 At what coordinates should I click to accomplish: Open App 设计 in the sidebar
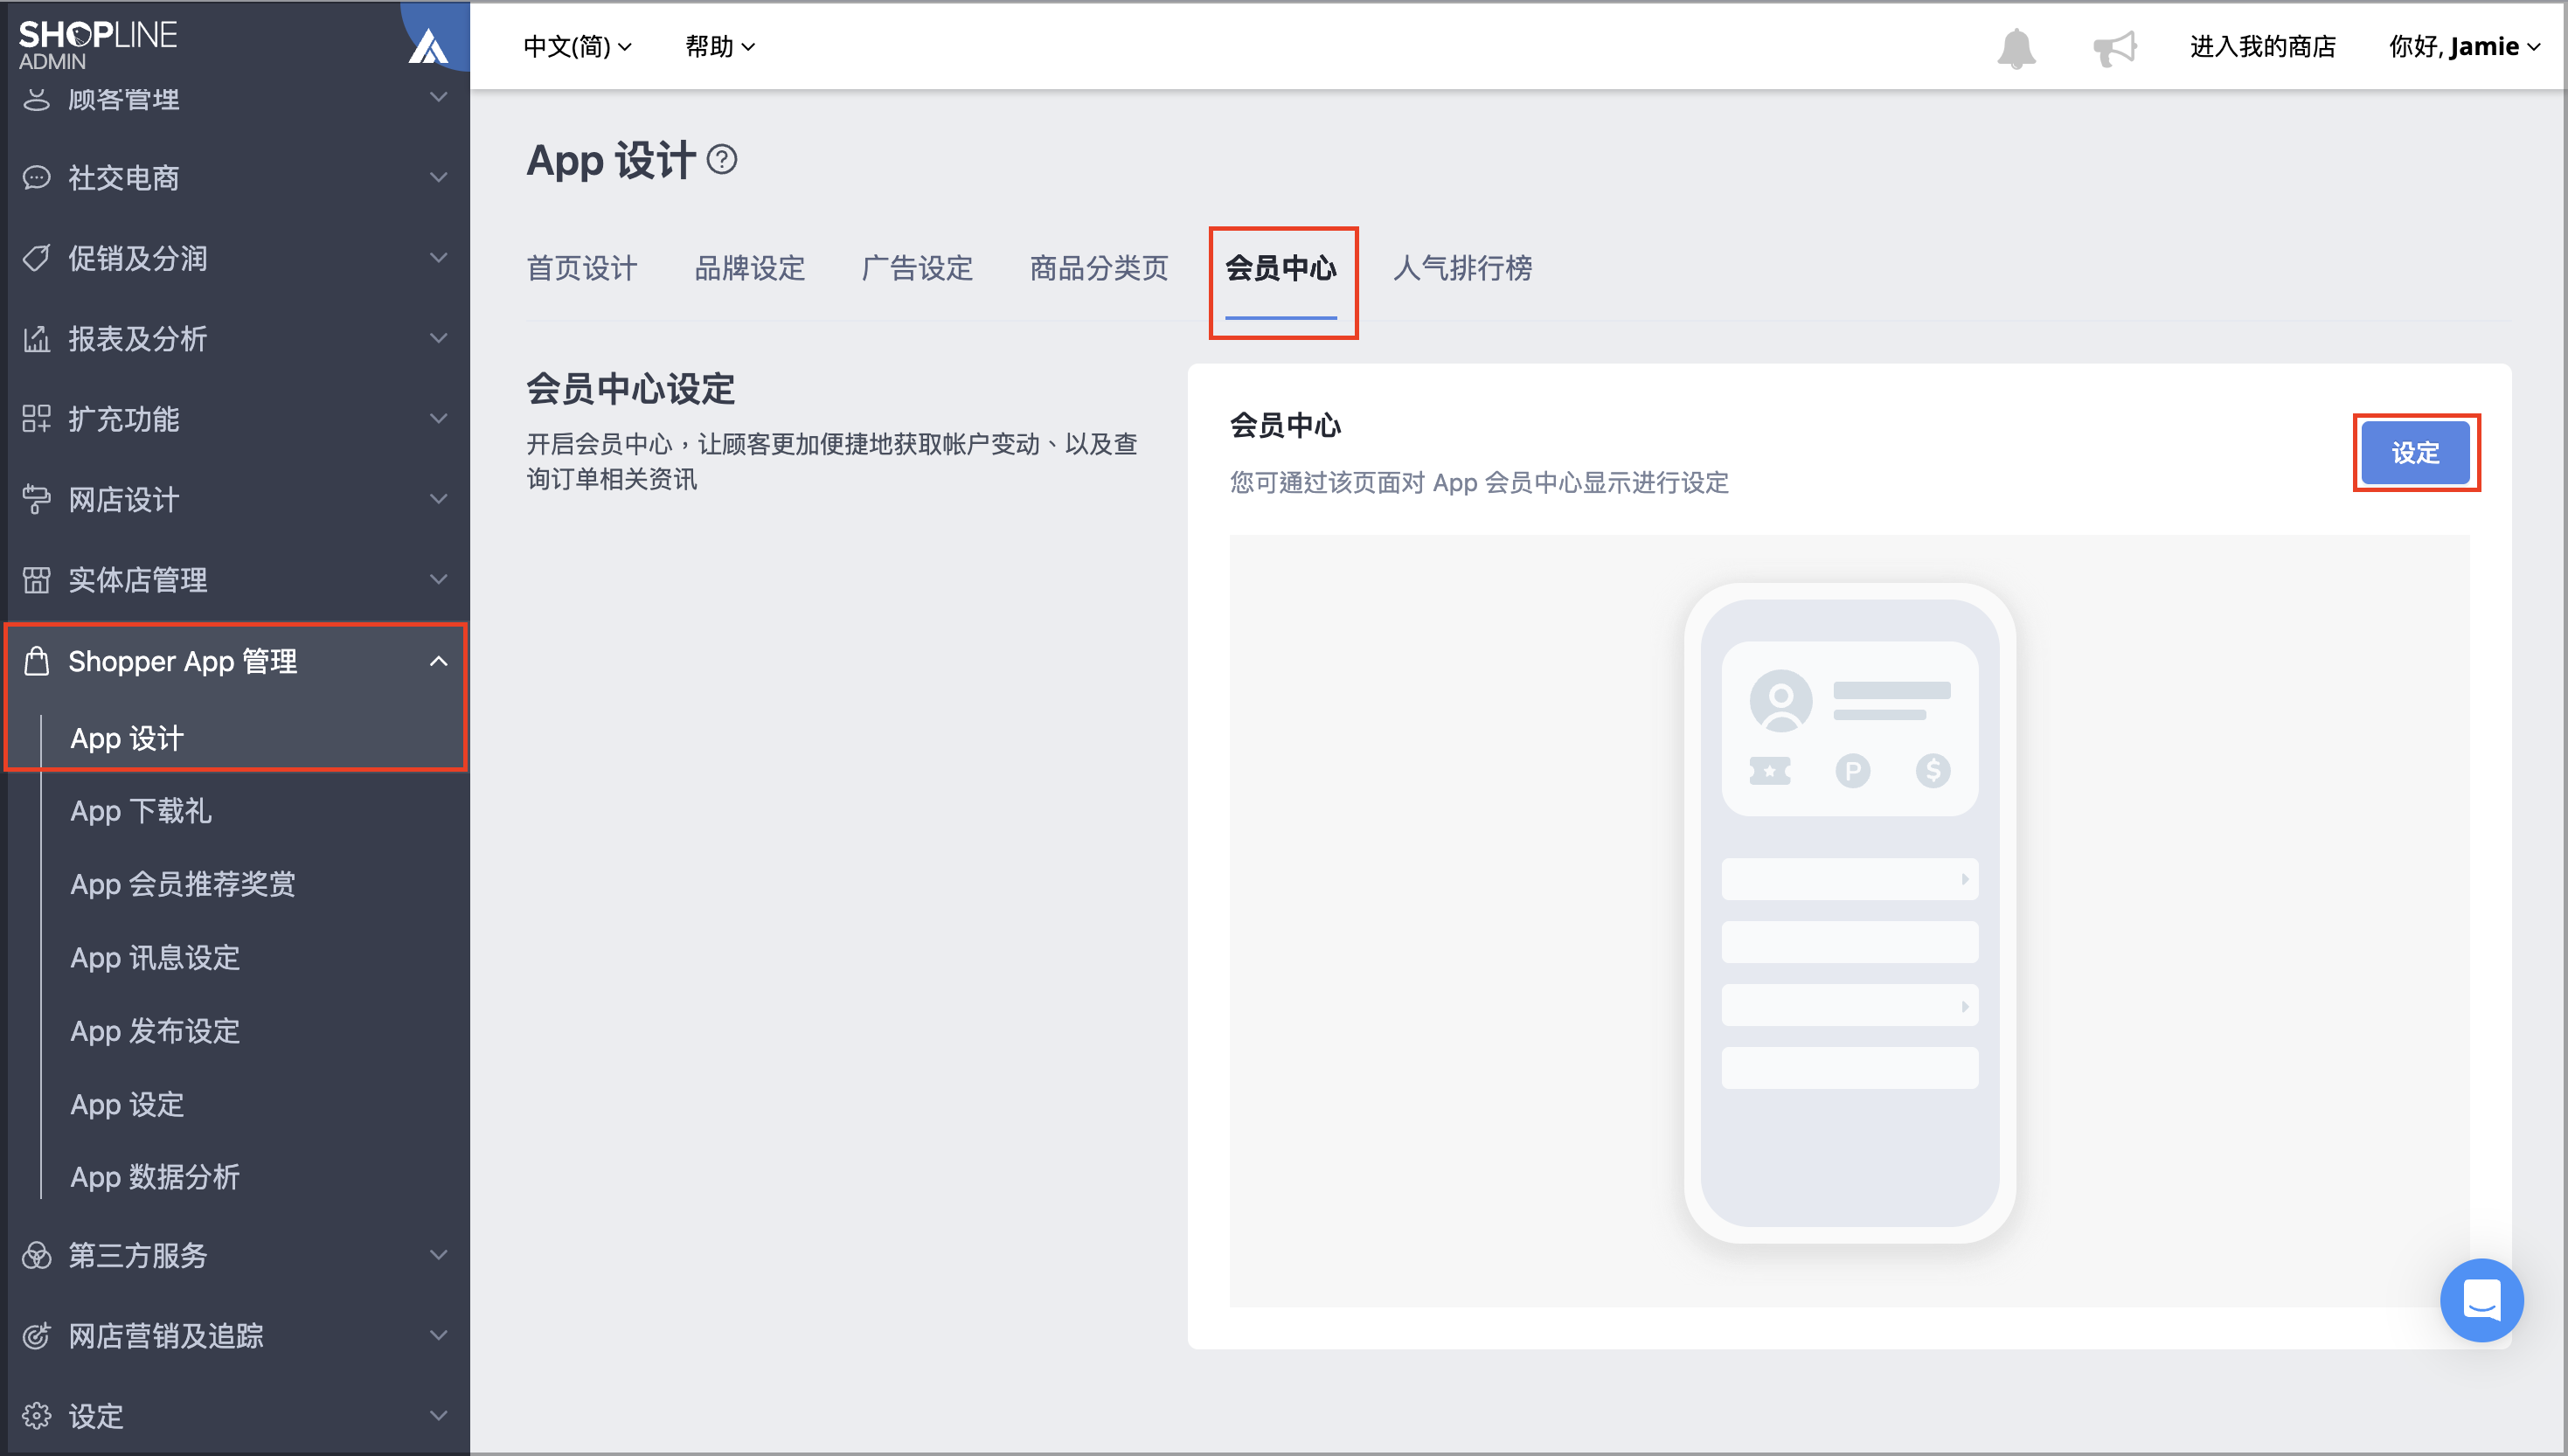click(127, 738)
